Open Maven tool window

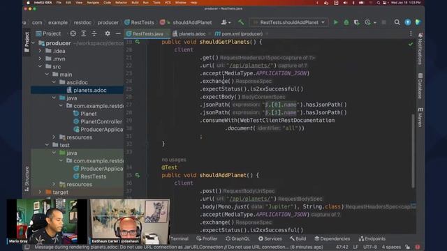pyautogui.click(x=420, y=116)
